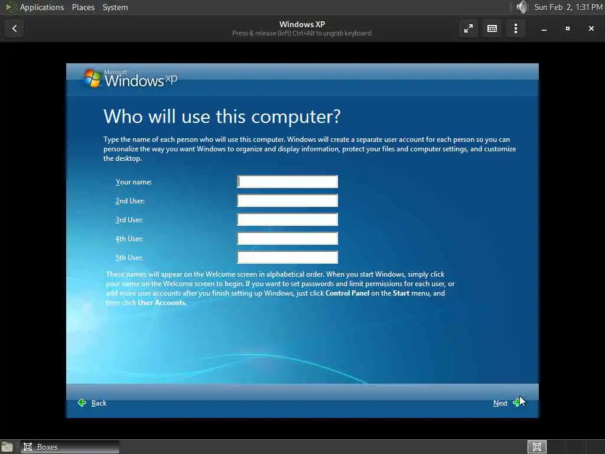Close the Boxes window
Image resolution: width=605 pixels, height=454 pixels.
[x=591, y=28]
